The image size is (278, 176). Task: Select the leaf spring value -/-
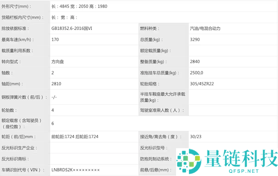[54, 97]
